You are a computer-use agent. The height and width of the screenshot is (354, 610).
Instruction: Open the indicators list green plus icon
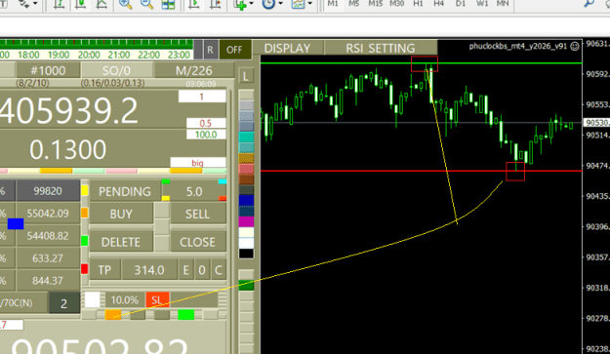[240, 4]
